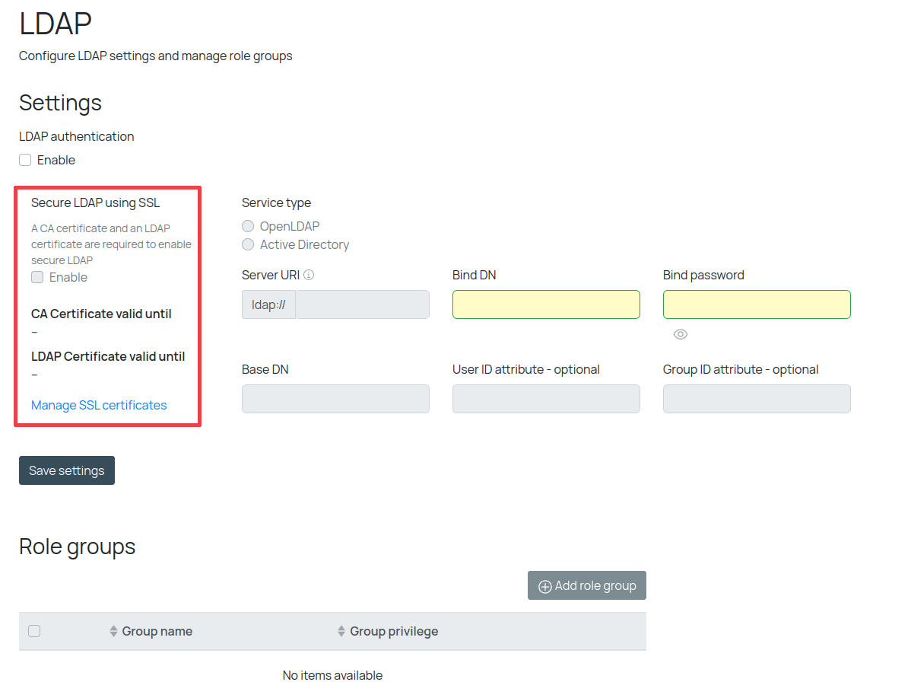Click Group name sort arrows icon
This screenshot has height=698, width=911.
coord(114,631)
